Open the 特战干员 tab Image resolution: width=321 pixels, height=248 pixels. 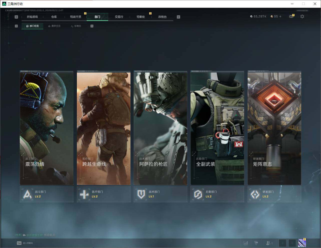[76, 17]
